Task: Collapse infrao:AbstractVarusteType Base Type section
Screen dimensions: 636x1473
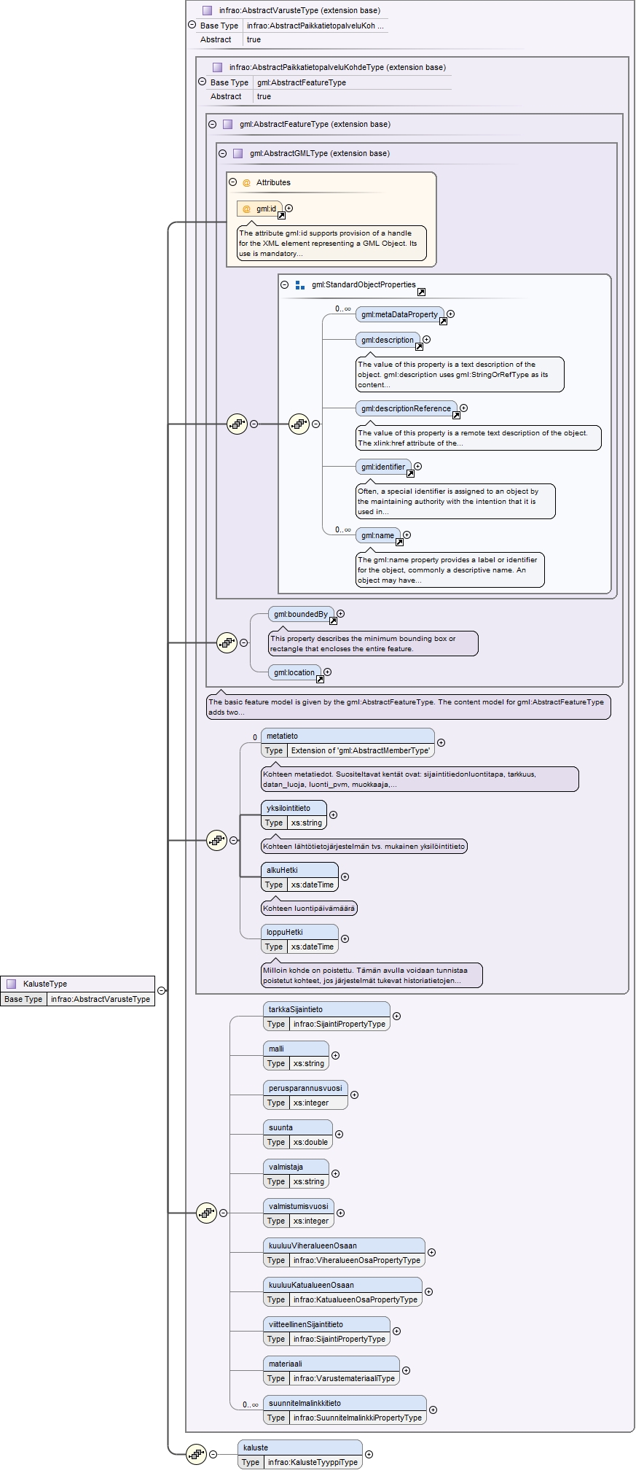Action: click(x=192, y=25)
